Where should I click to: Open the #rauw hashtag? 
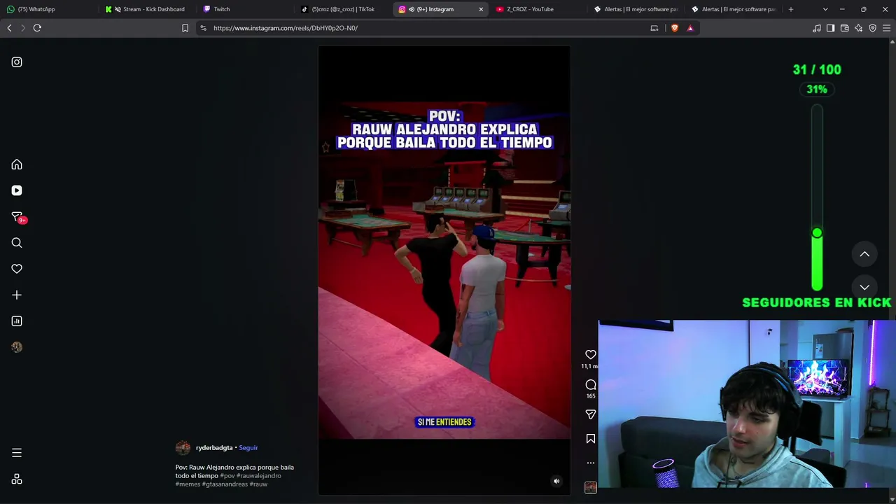pos(258,484)
